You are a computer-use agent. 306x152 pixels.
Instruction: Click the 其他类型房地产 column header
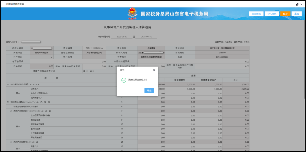pyautogui.click(x=209, y=80)
